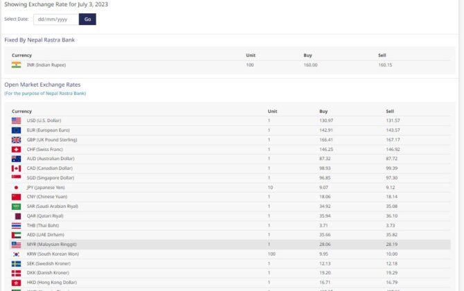Click the Thai Baht row label

click(x=42, y=225)
